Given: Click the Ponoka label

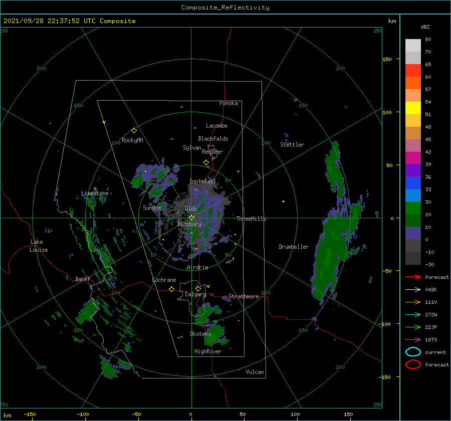Looking at the screenshot, I should point(229,103).
